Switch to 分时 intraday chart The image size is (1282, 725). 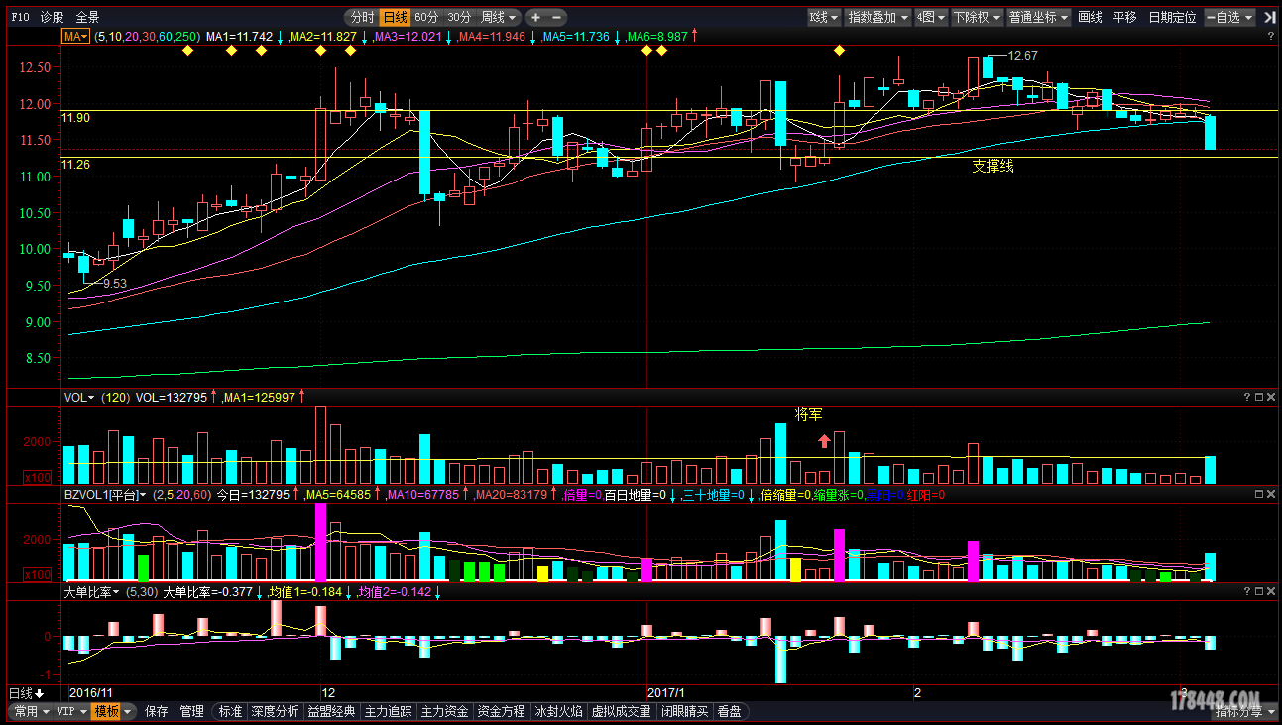click(x=362, y=17)
